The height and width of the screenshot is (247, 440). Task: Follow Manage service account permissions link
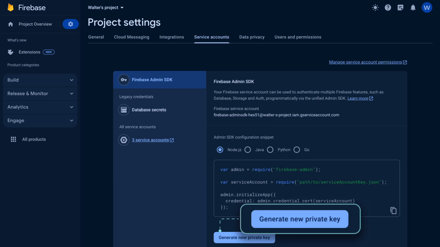pyautogui.click(x=368, y=62)
